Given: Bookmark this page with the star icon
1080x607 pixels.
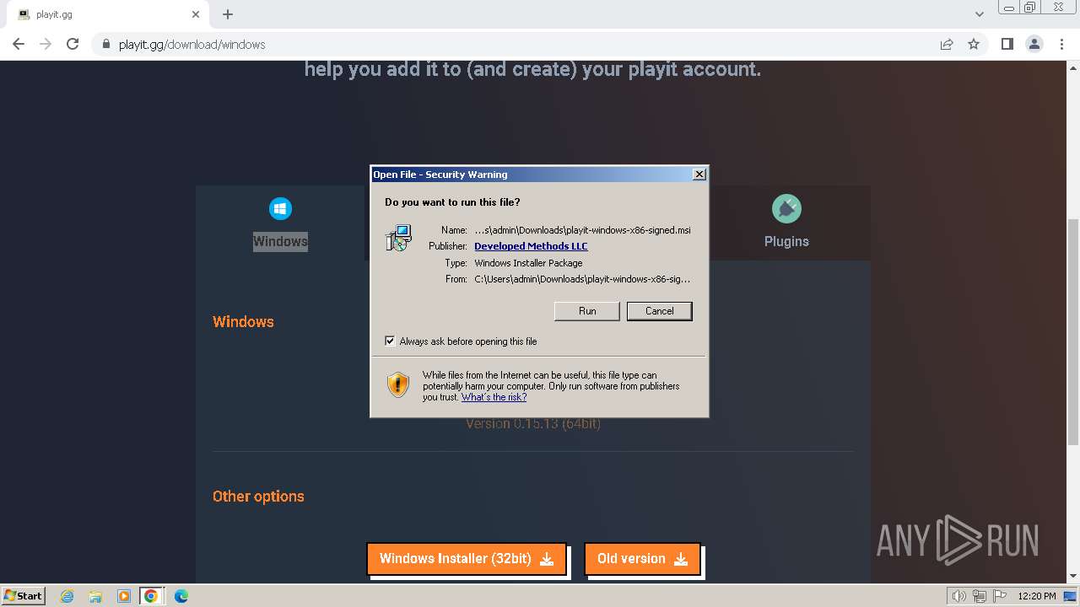Looking at the screenshot, I should (x=974, y=44).
